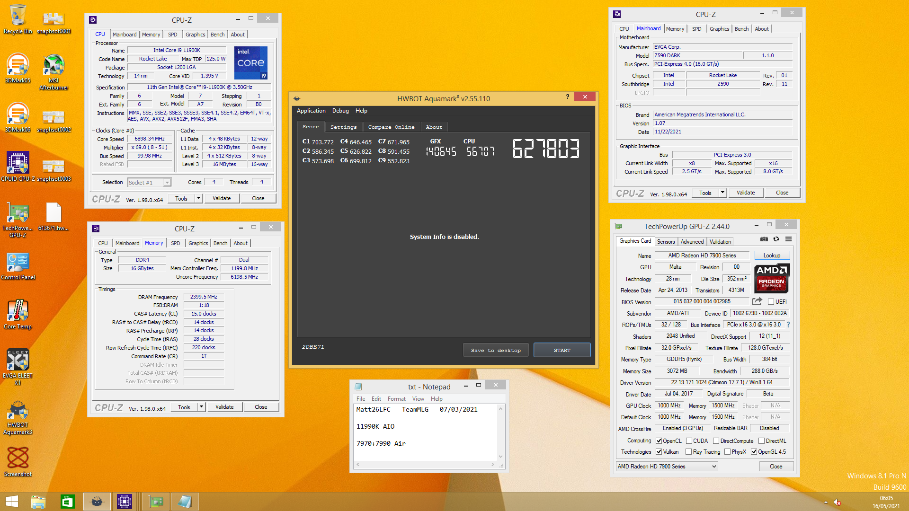Viewport: 909px width, 511px height.
Task: Launch EVGA ELEET X1 desktop shortcut
Action: [18, 367]
